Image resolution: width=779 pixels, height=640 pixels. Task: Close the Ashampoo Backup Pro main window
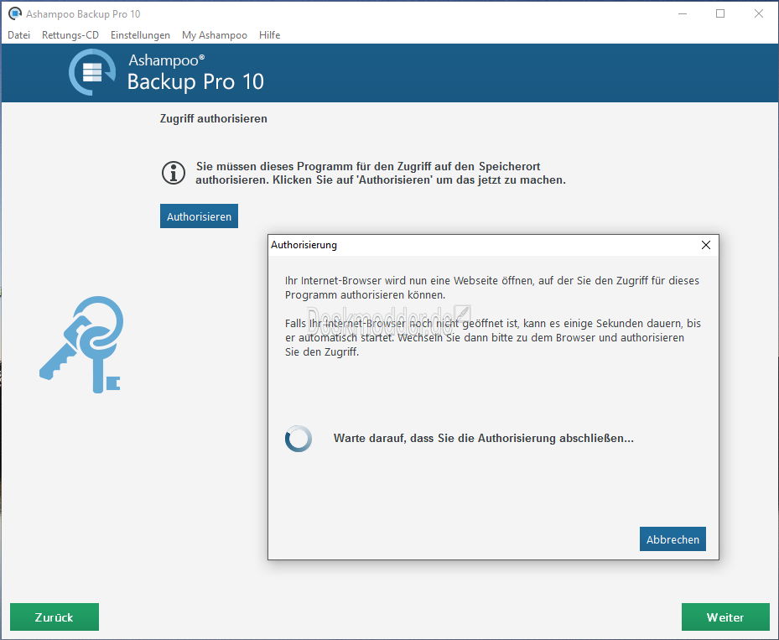[758, 13]
